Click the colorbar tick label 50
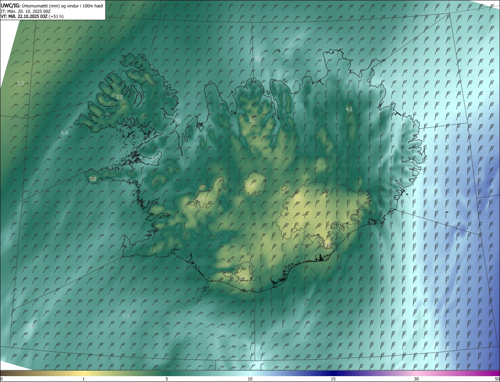 pos(497,379)
